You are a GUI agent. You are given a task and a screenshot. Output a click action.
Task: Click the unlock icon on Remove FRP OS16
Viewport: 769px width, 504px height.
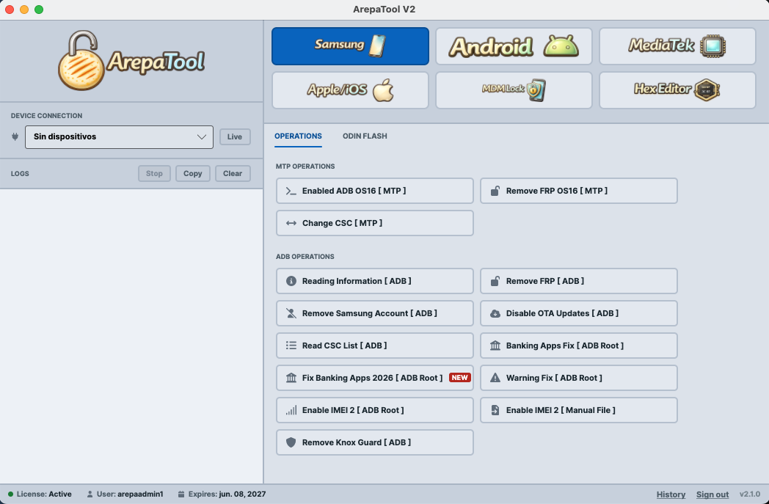[x=495, y=191]
